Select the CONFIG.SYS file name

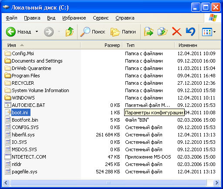[x=25, y=127]
